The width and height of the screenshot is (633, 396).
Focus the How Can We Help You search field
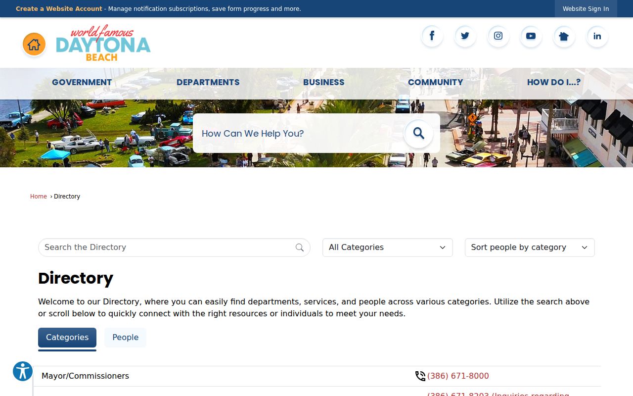(299, 133)
